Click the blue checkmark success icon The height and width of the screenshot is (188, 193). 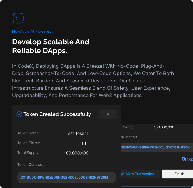[x=19, y=114]
